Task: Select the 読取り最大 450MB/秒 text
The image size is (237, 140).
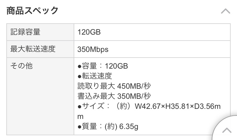Action: (x=114, y=86)
